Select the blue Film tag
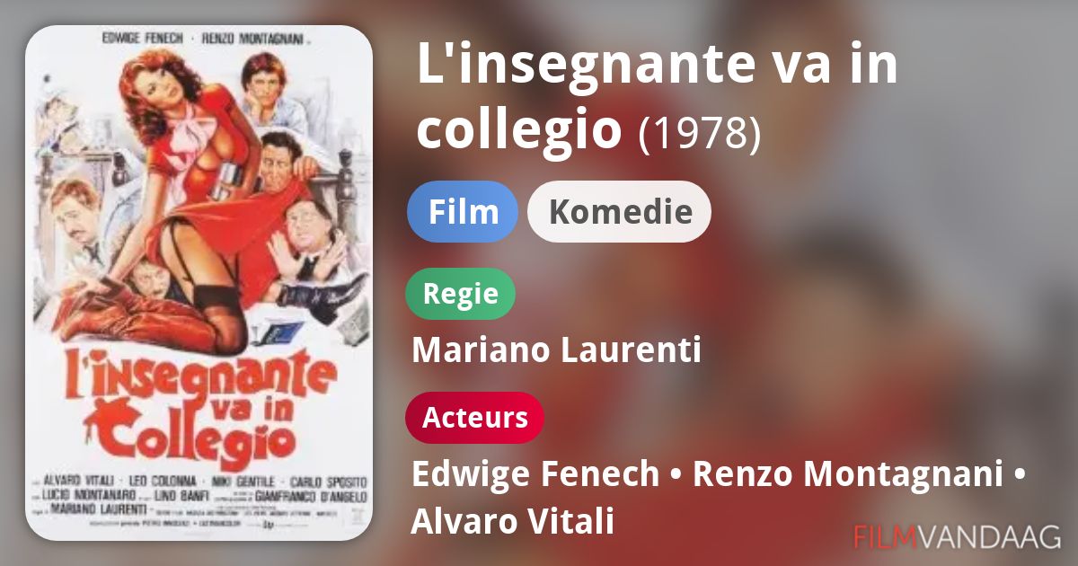The height and width of the screenshot is (566, 1078). coord(463,212)
